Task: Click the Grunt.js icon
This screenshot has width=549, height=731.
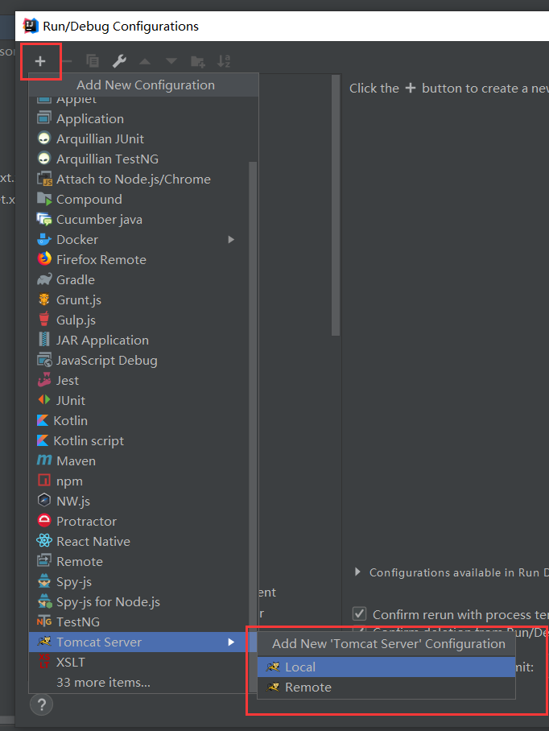Action: (x=43, y=299)
